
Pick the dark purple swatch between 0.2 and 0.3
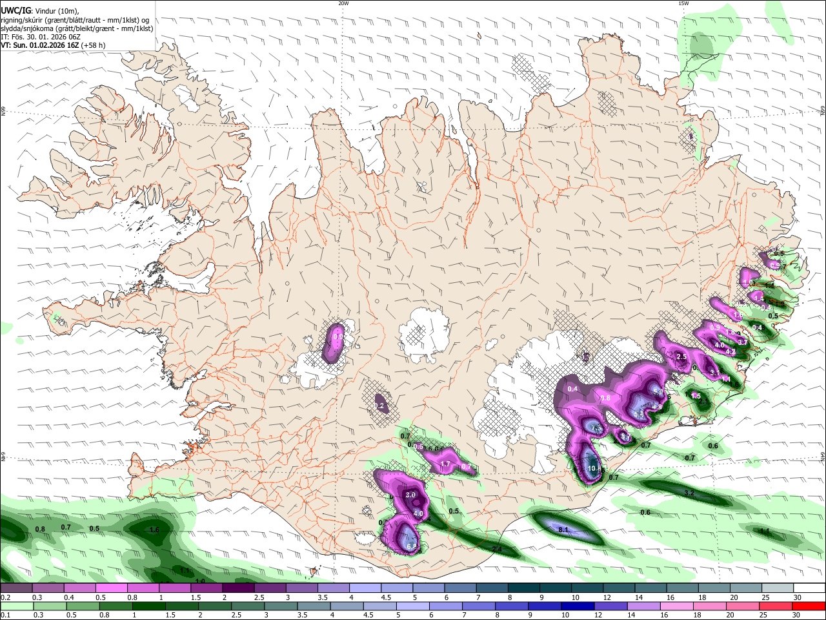point(16,588)
